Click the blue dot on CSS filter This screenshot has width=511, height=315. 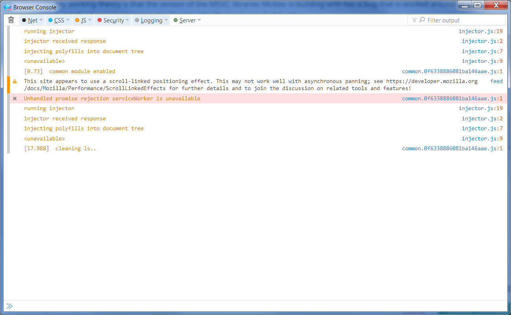click(x=50, y=20)
